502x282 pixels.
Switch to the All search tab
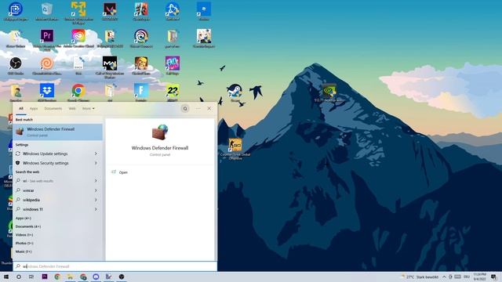(x=21, y=109)
